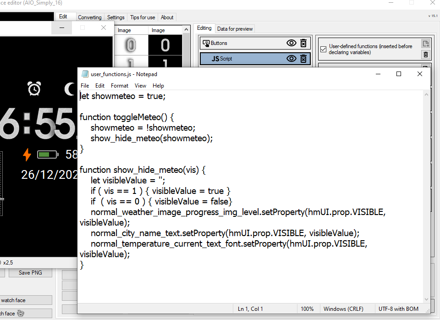The width and height of the screenshot is (440, 320).
Task: Open Notepad File menu
Action: 85,86
